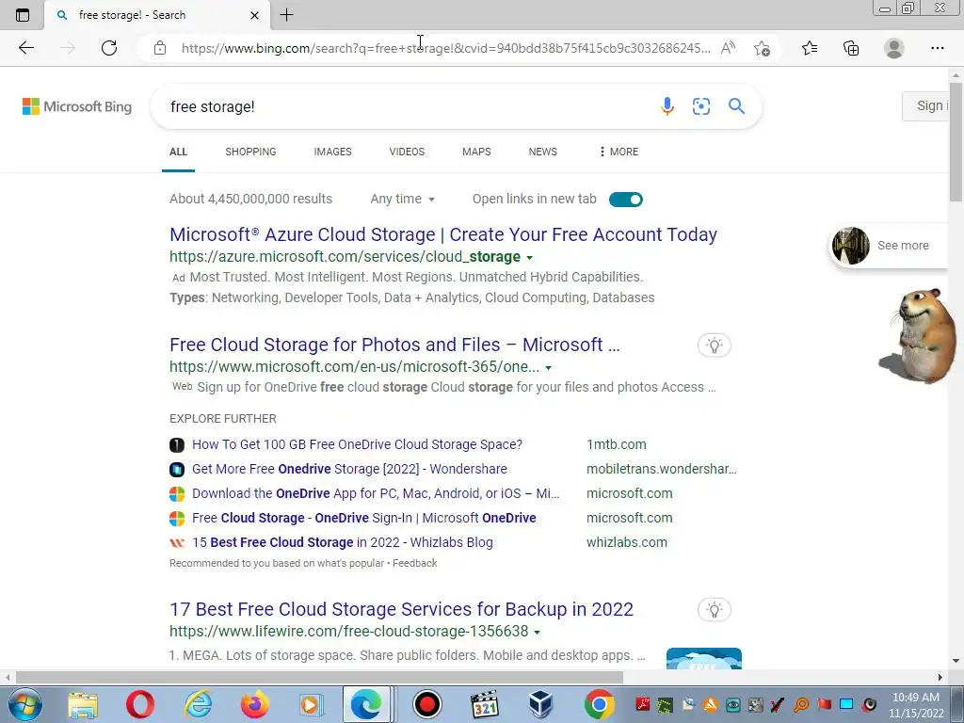Open Microsoft Azure Cloud Storage ad link
This screenshot has width=964, height=723.
[443, 234]
